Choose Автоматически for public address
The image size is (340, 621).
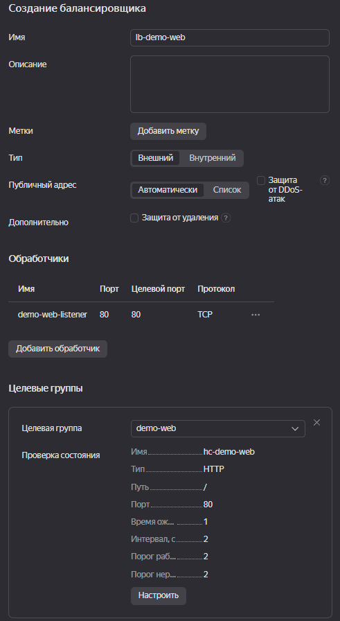coord(168,190)
